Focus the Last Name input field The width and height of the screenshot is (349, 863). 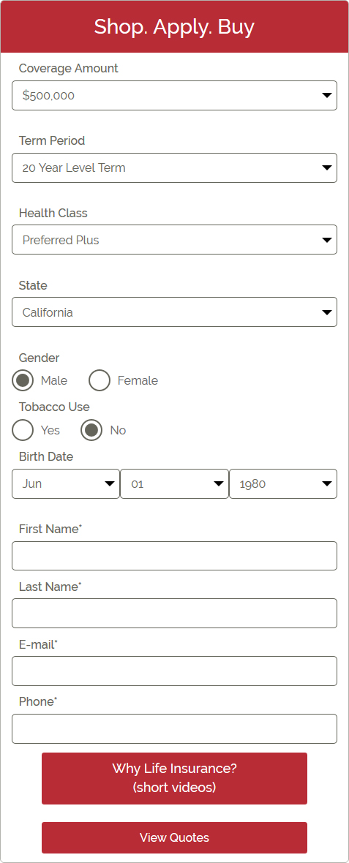(174, 613)
